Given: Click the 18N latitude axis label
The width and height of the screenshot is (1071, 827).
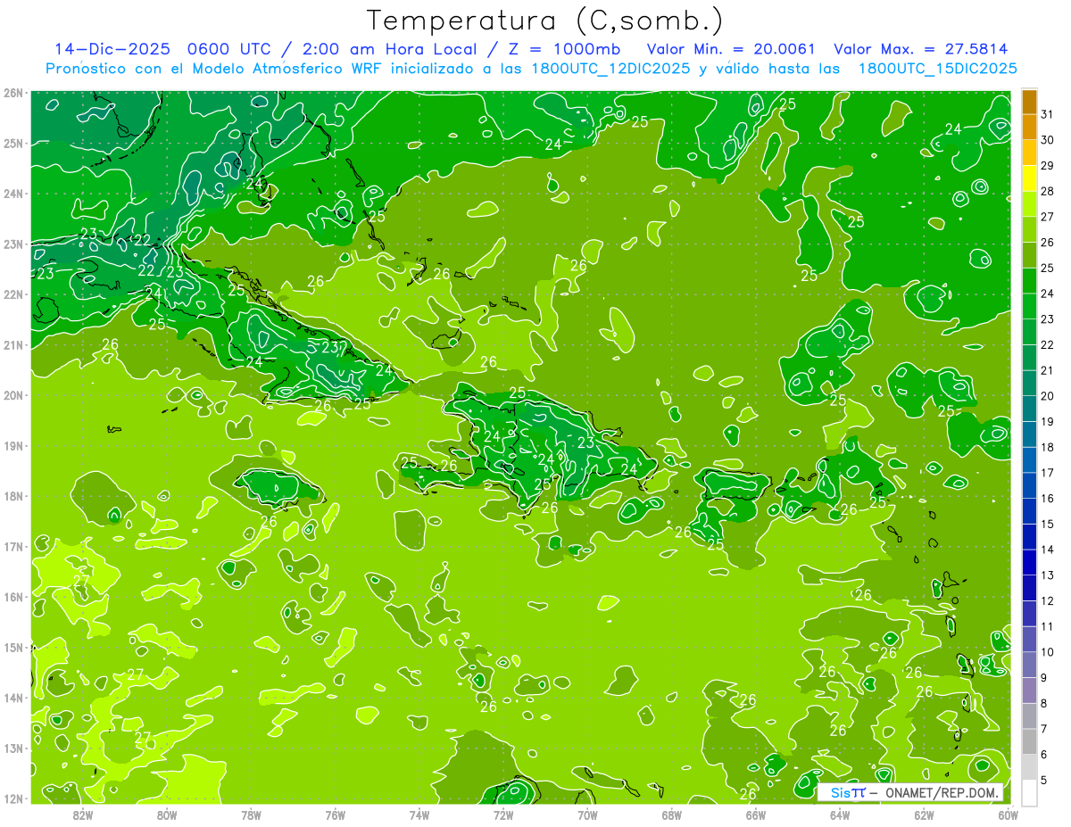Looking at the screenshot, I should coord(12,496).
